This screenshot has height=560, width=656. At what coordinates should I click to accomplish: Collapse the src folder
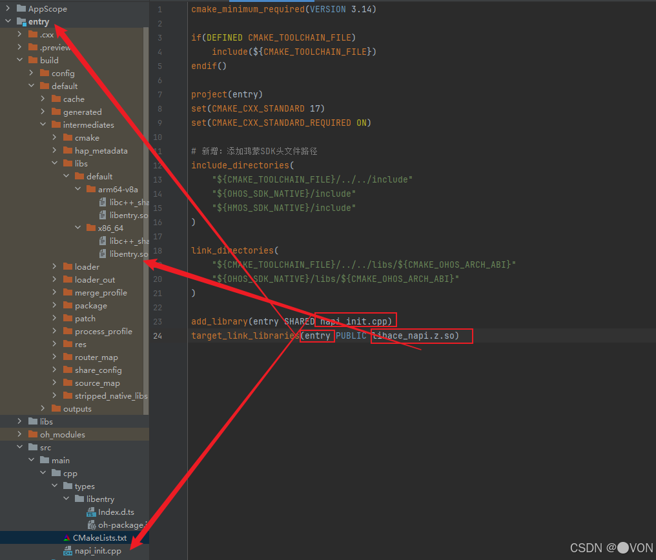pos(19,447)
